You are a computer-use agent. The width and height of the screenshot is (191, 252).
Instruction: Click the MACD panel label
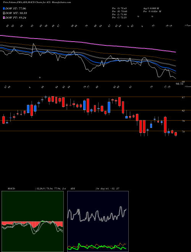[11, 189]
